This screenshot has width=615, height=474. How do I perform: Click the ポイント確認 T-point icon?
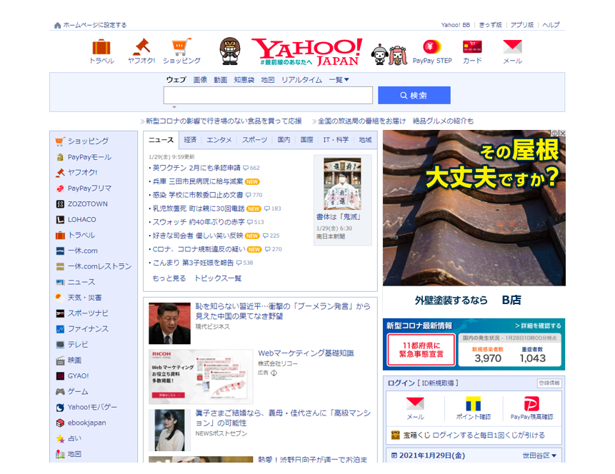pos(474,403)
